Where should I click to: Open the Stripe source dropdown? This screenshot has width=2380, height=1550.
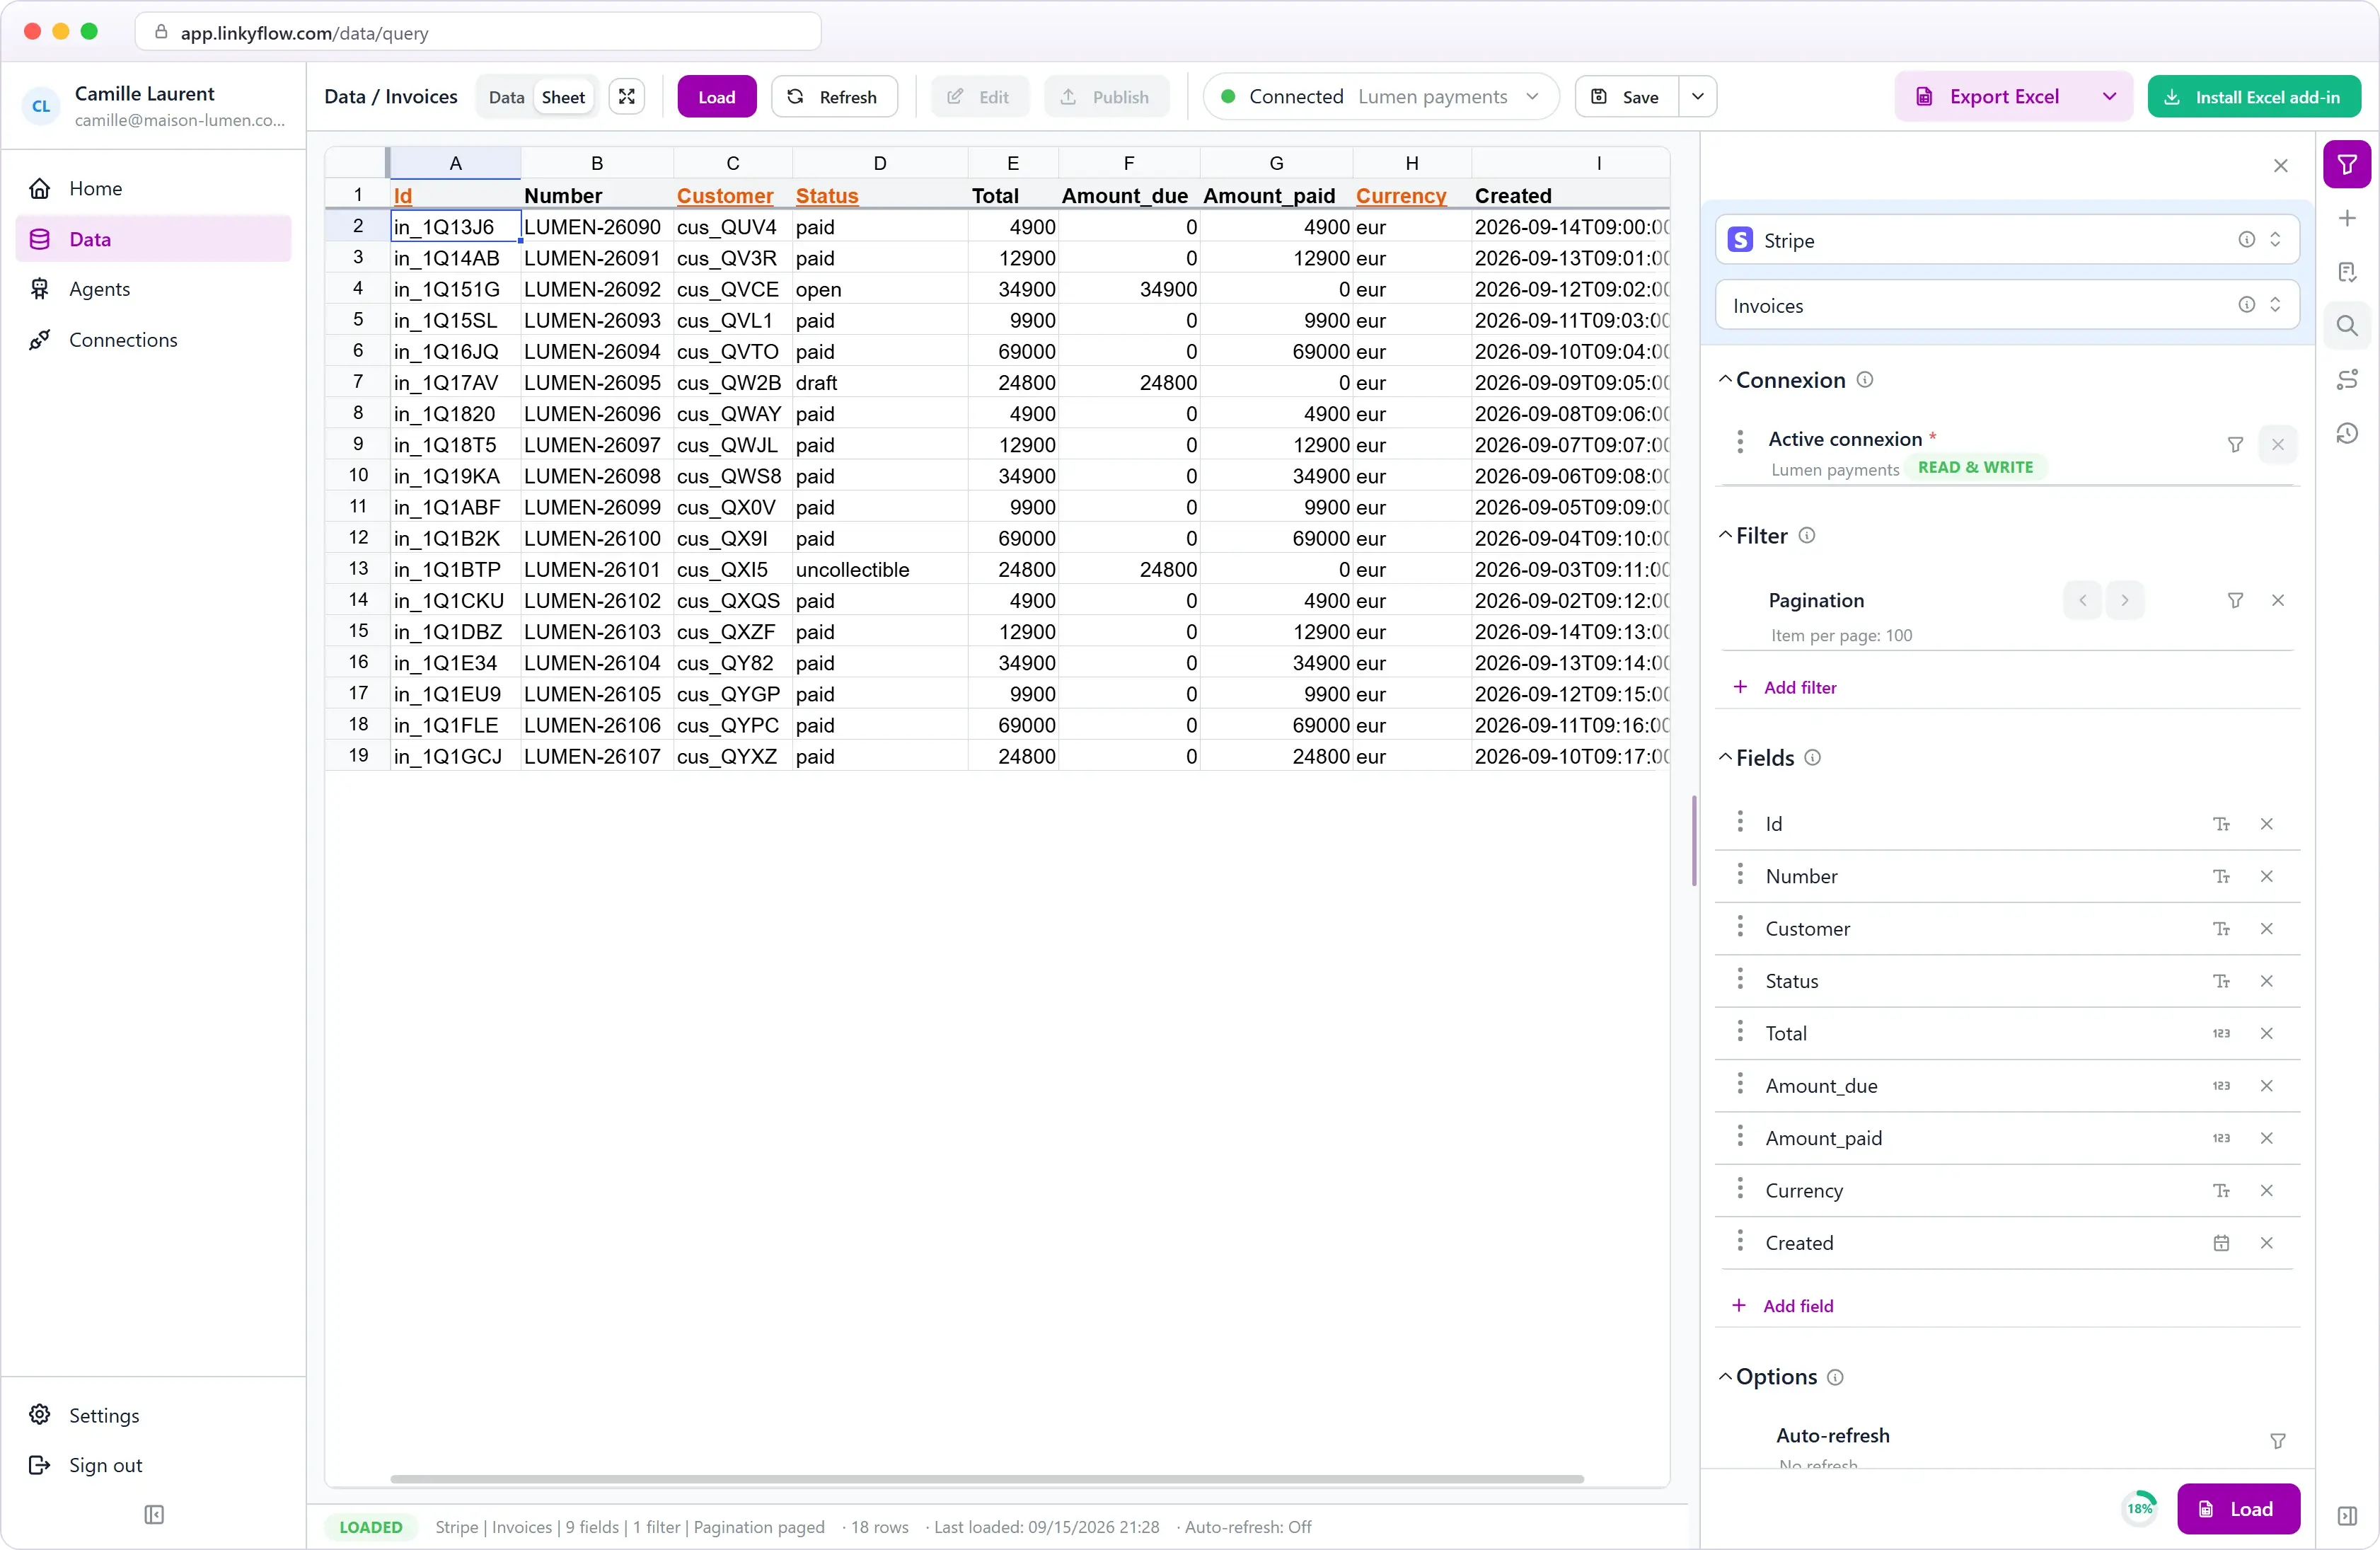pos(2007,240)
